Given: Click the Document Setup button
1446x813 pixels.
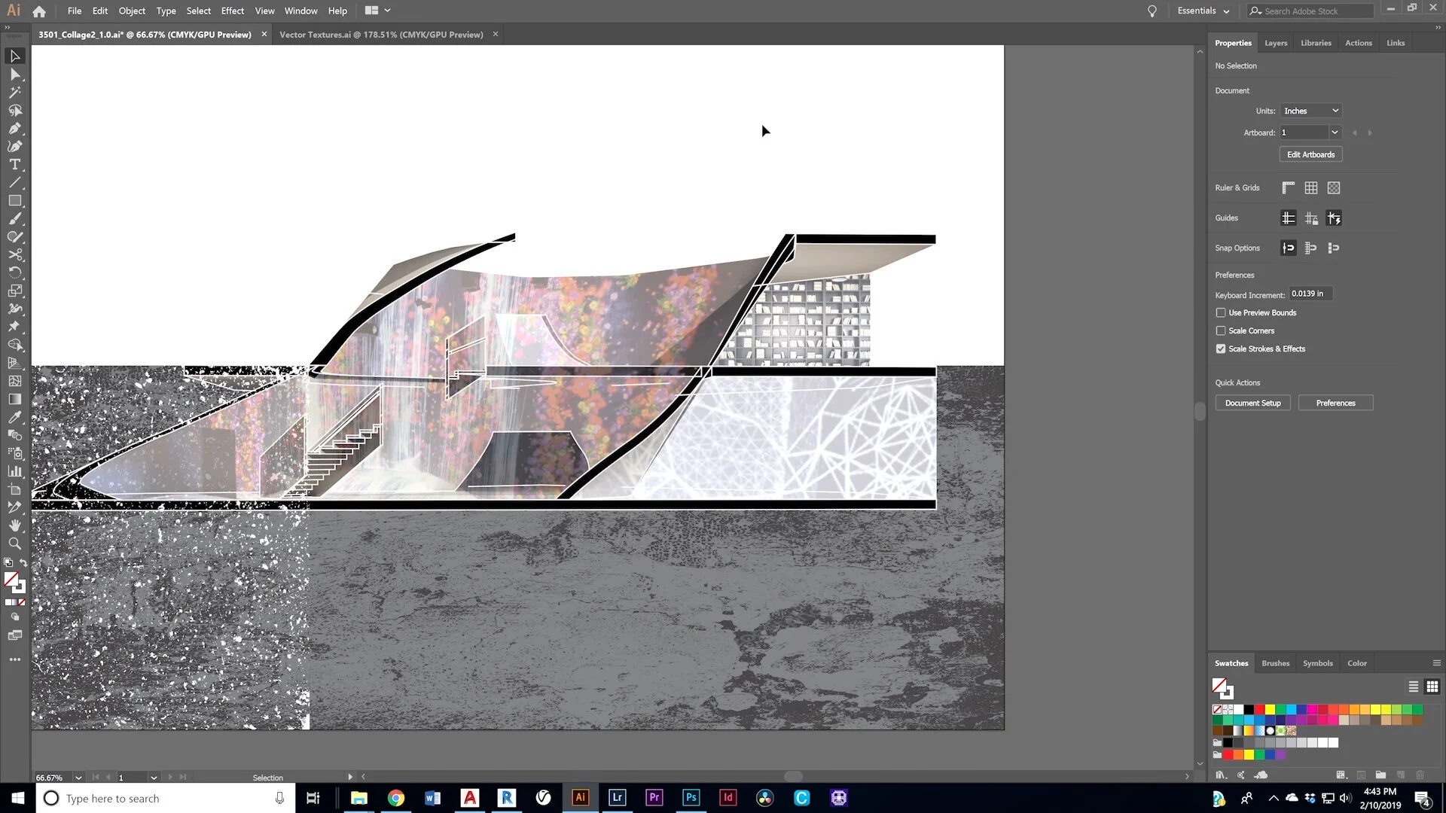Looking at the screenshot, I should tap(1252, 403).
